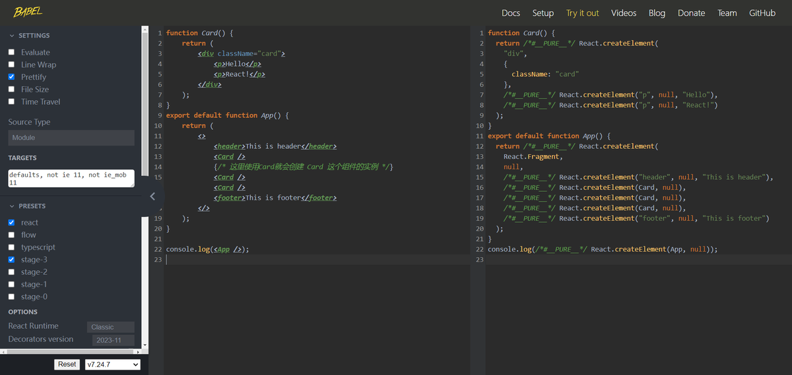
Task: Go to the Setup nav item
Action: (543, 13)
